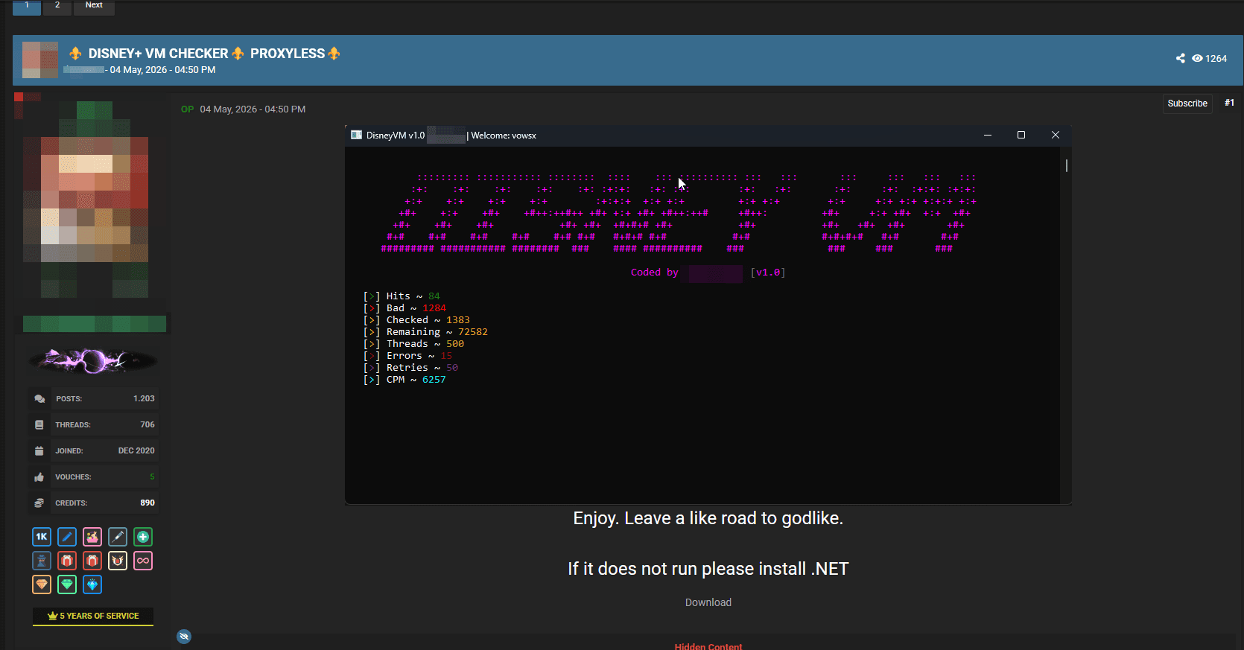
Task: Click the Posts count 1.203
Action: (144, 399)
